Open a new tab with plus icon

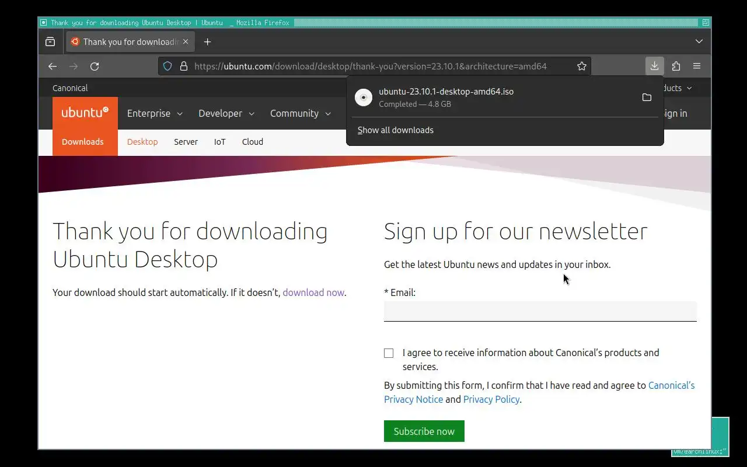point(207,42)
